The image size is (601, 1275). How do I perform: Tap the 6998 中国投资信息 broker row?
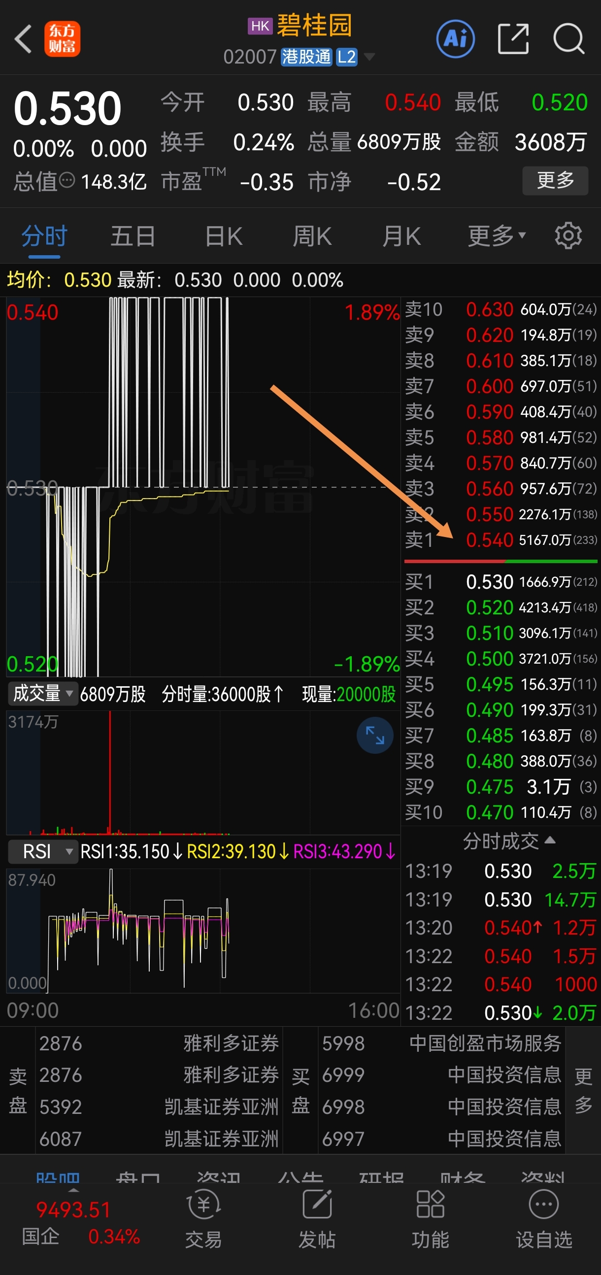pyautogui.click(x=441, y=1107)
